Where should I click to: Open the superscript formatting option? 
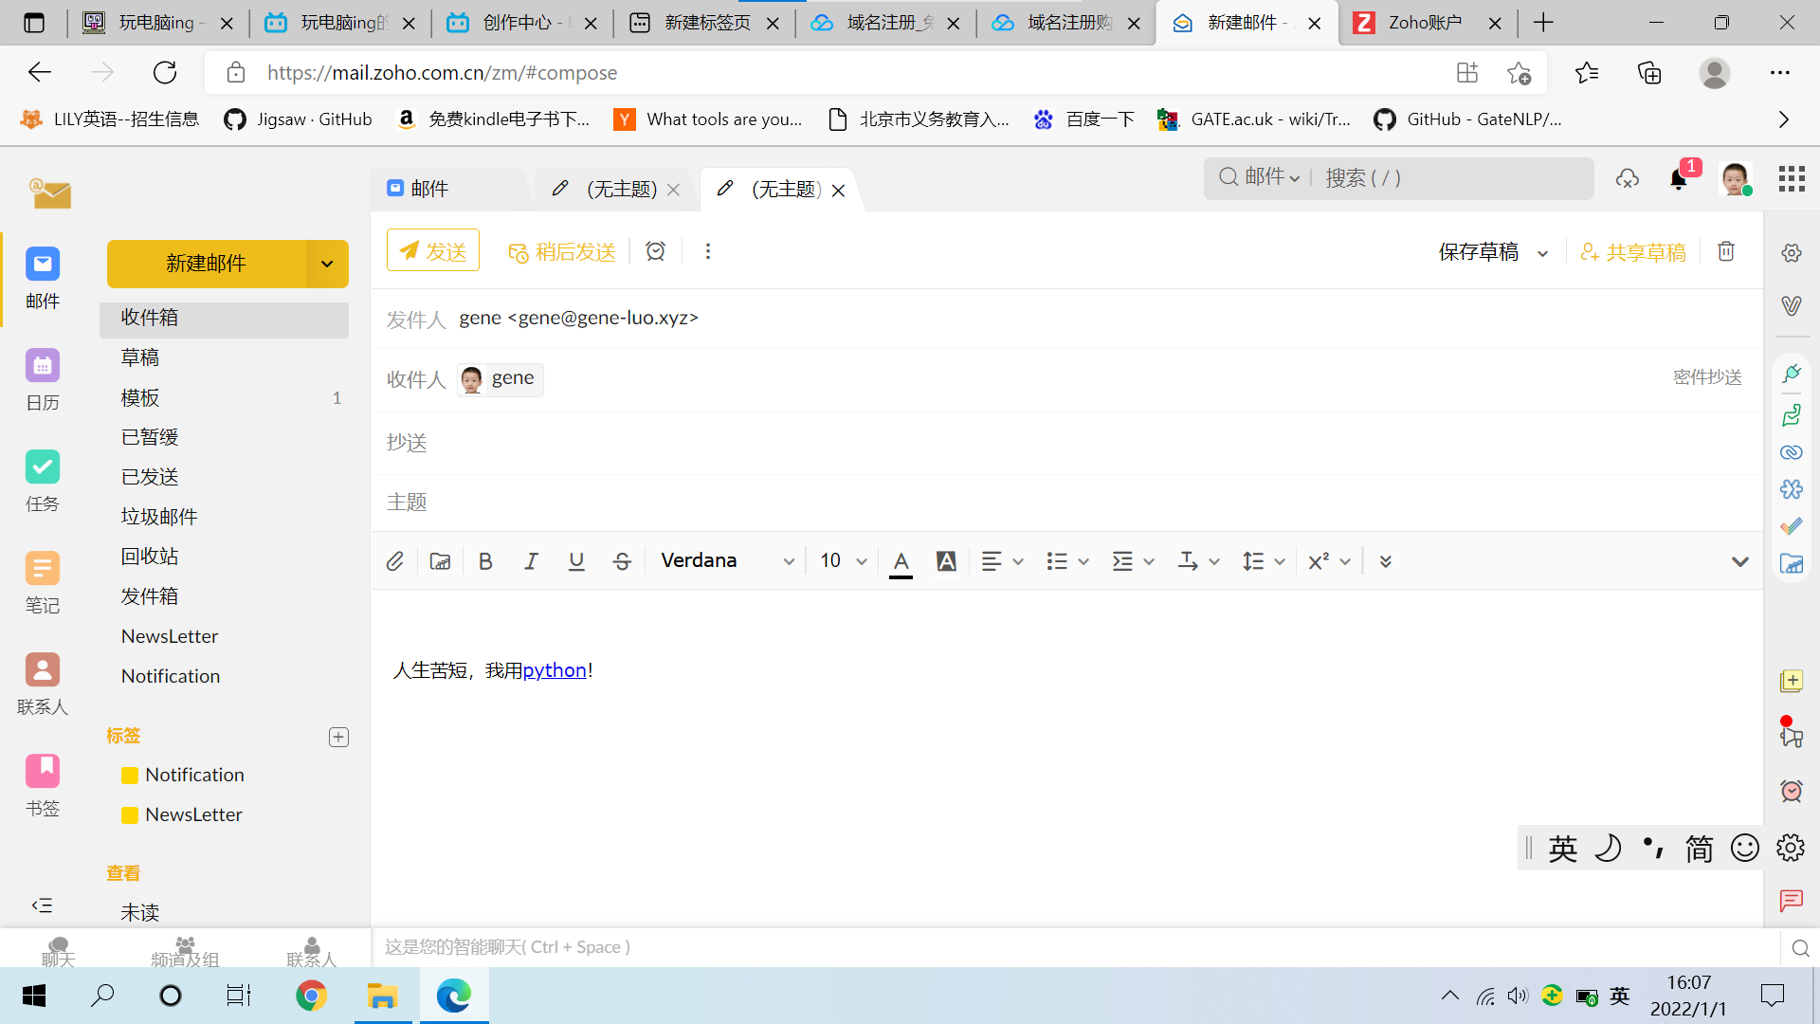pos(1319,560)
